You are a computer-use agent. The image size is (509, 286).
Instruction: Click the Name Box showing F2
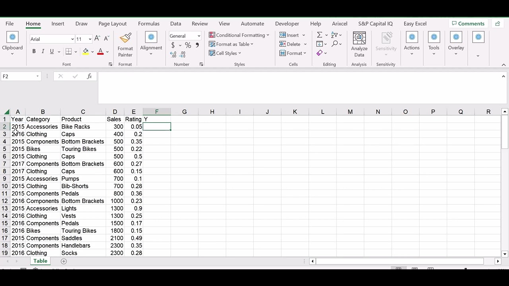[x=17, y=76]
